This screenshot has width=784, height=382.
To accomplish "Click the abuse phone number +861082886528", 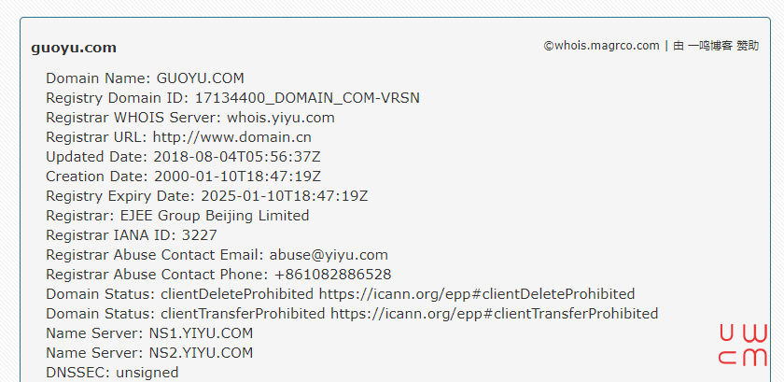I will (x=333, y=275).
